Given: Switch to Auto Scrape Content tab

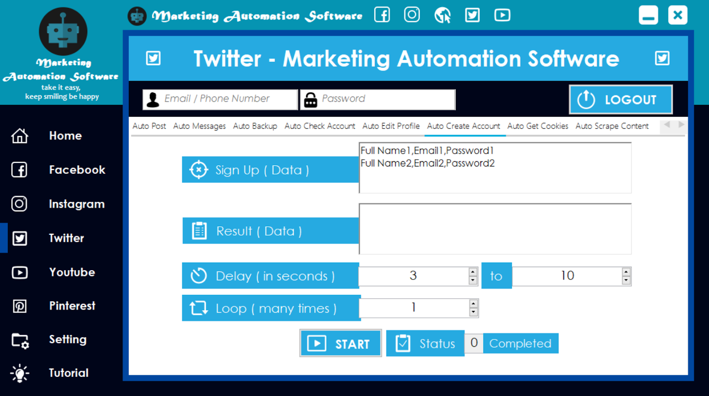Looking at the screenshot, I should pyautogui.click(x=612, y=126).
